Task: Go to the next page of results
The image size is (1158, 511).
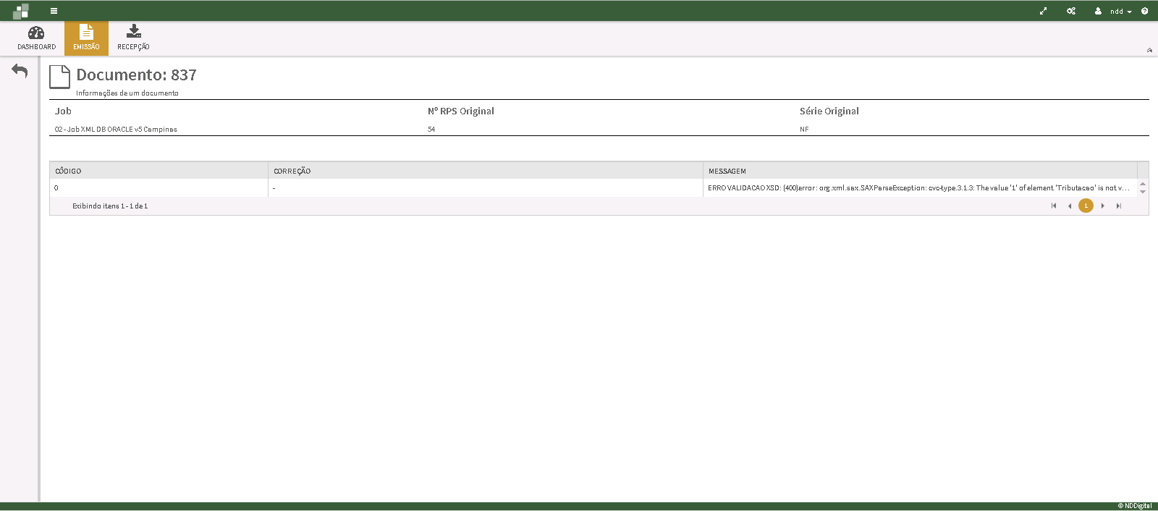Action: tap(1102, 206)
